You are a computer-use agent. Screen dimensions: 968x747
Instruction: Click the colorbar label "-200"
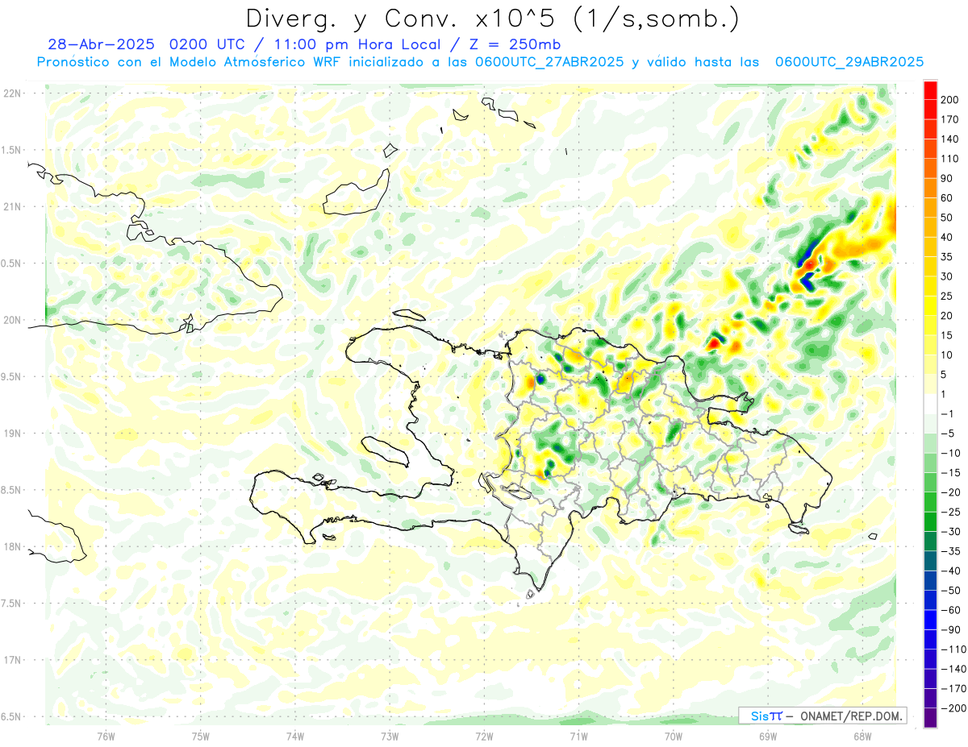coord(955,708)
